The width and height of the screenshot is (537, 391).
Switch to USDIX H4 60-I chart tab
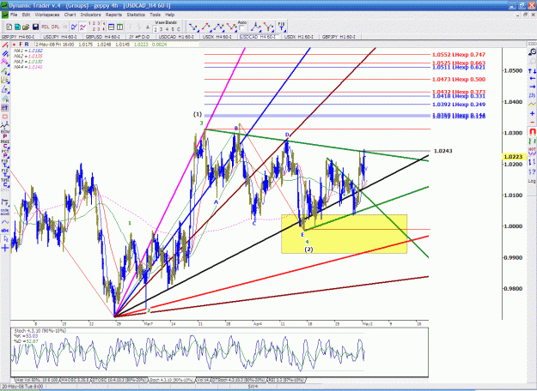pyautogui.click(x=217, y=37)
